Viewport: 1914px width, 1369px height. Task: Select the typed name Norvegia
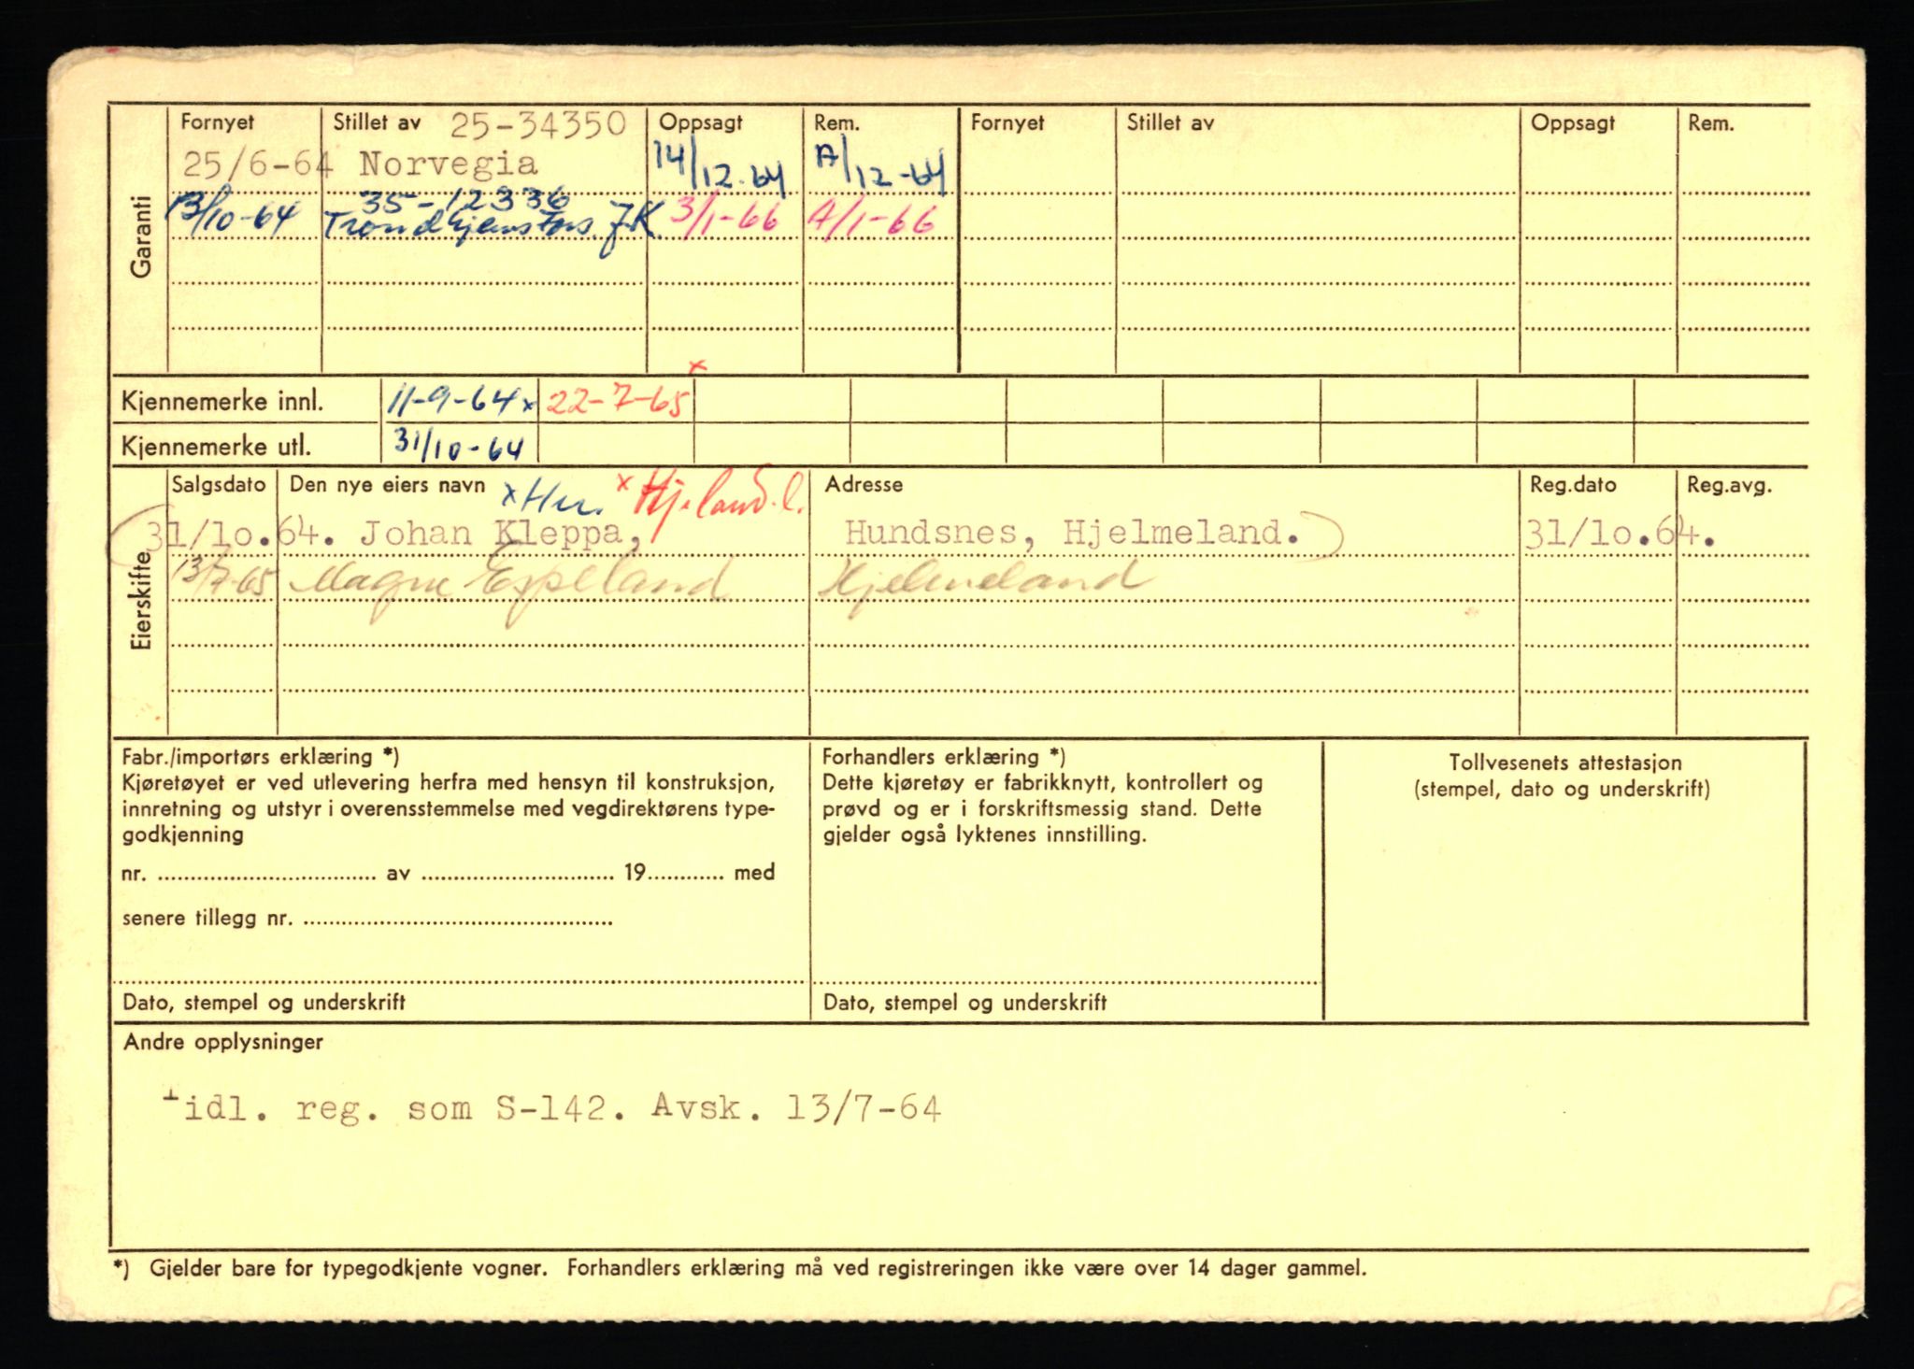(x=449, y=164)
